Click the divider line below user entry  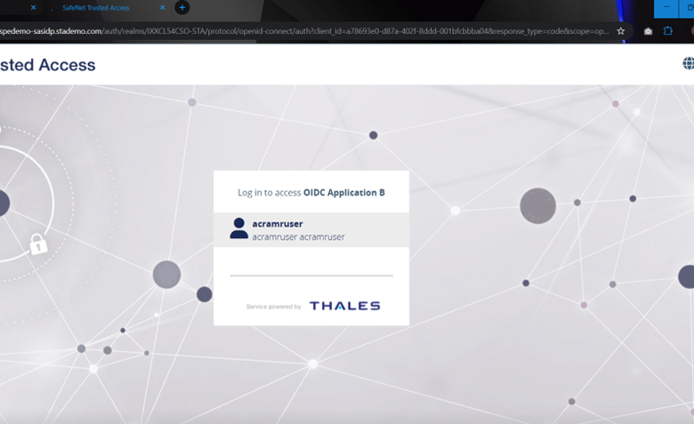coord(311,276)
